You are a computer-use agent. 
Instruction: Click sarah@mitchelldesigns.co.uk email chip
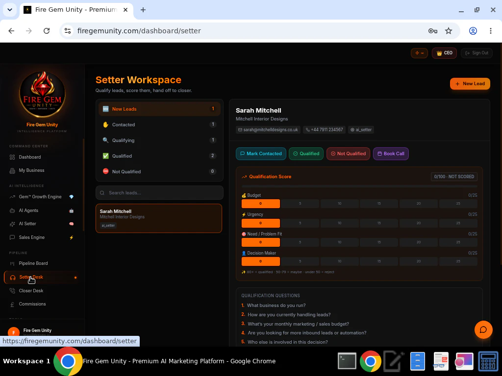[268, 130]
